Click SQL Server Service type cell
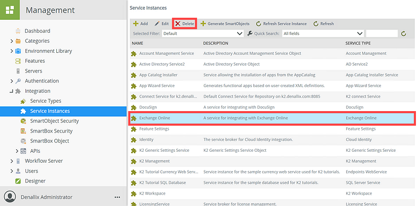Viewport: 417px width, 206px height. [363, 183]
